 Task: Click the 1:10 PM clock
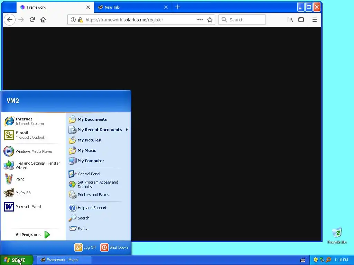(341, 260)
